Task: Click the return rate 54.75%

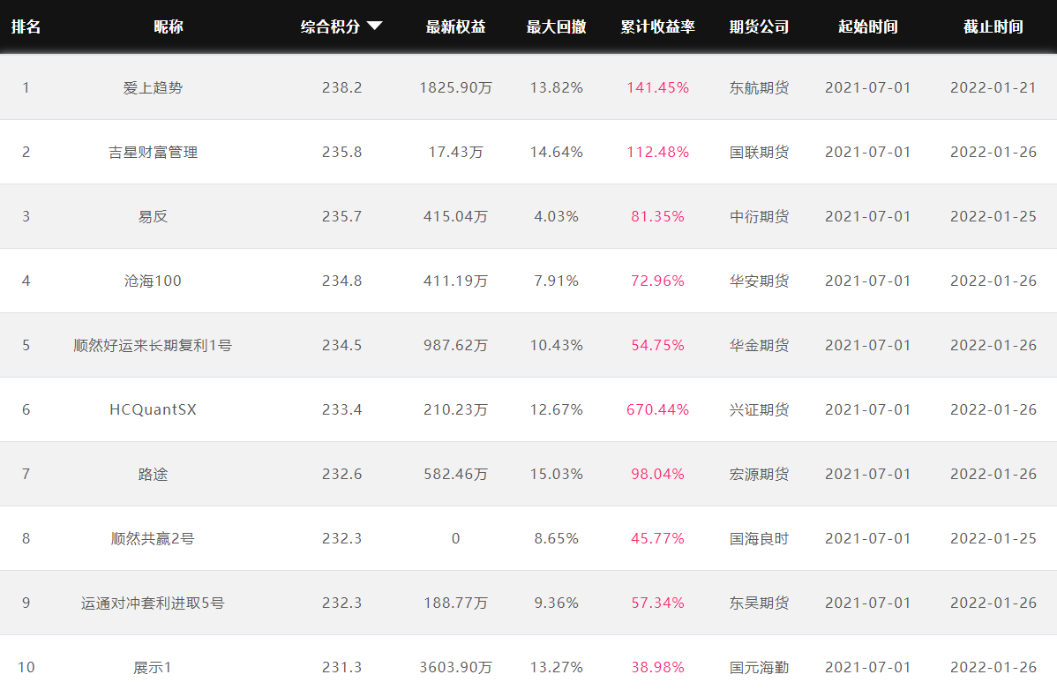Action: (658, 345)
